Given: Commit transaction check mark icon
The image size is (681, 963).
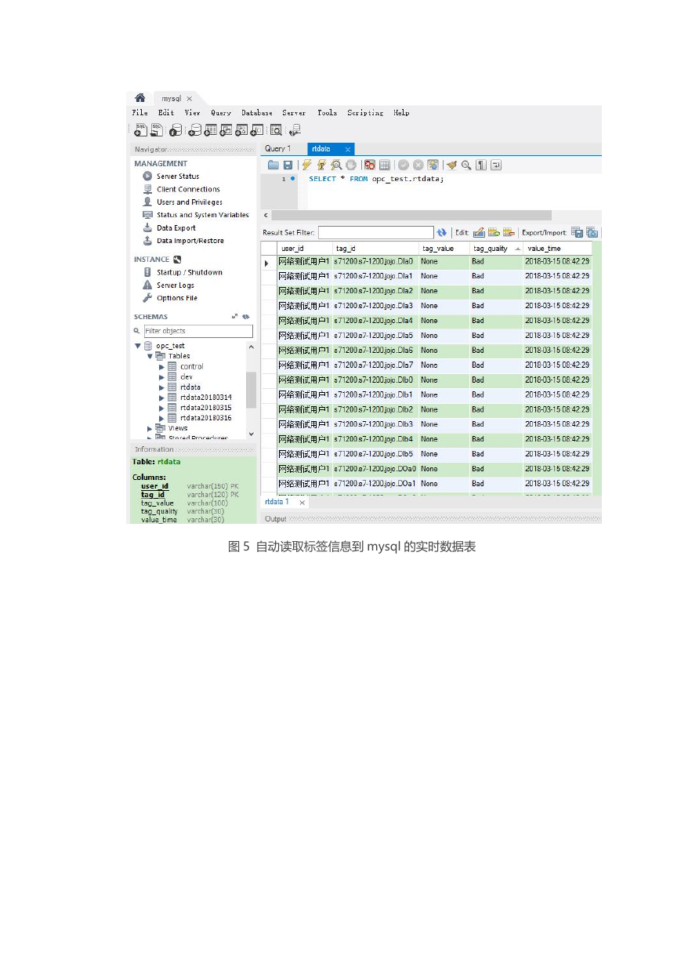Looking at the screenshot, I should pos(403,165).
